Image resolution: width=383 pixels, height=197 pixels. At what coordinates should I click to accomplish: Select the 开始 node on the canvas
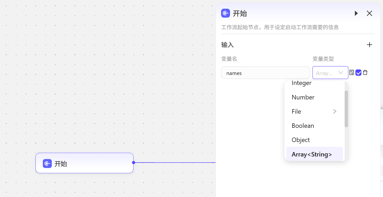[x=84, y=163]
